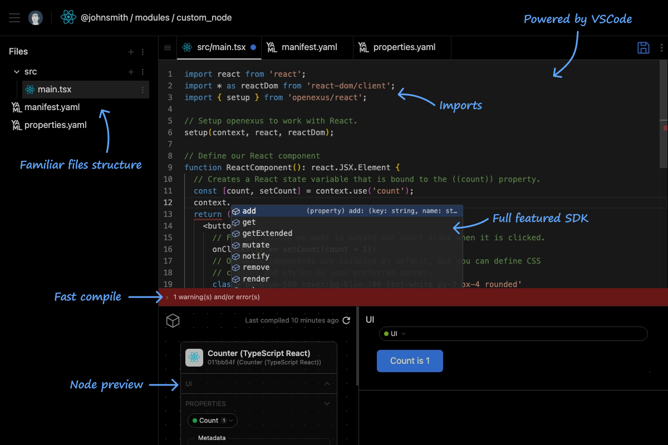
Task: Open more options for the Files panel
Action: 143,52
